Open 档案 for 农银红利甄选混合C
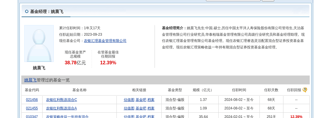The width and height of the screenshot is (331, 118). (151, 100)
